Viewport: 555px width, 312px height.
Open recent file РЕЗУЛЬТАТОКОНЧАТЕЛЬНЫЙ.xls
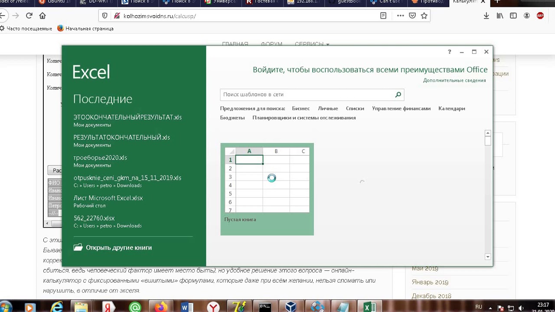[122, 141]
